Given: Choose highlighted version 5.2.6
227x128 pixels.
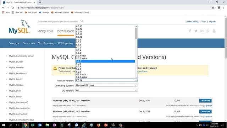Looking at the screenshot, I should pyautogui.click(x=105, y=61).
